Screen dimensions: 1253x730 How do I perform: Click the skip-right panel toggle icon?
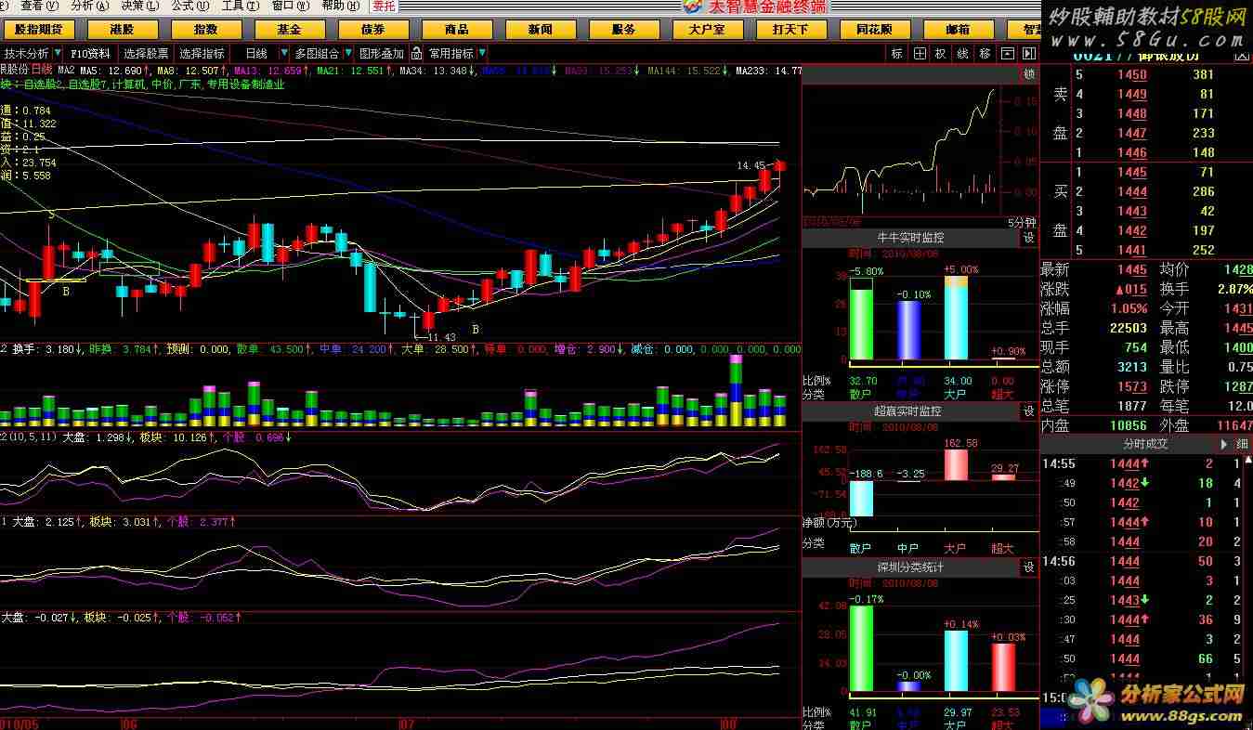click(1028, 54)
